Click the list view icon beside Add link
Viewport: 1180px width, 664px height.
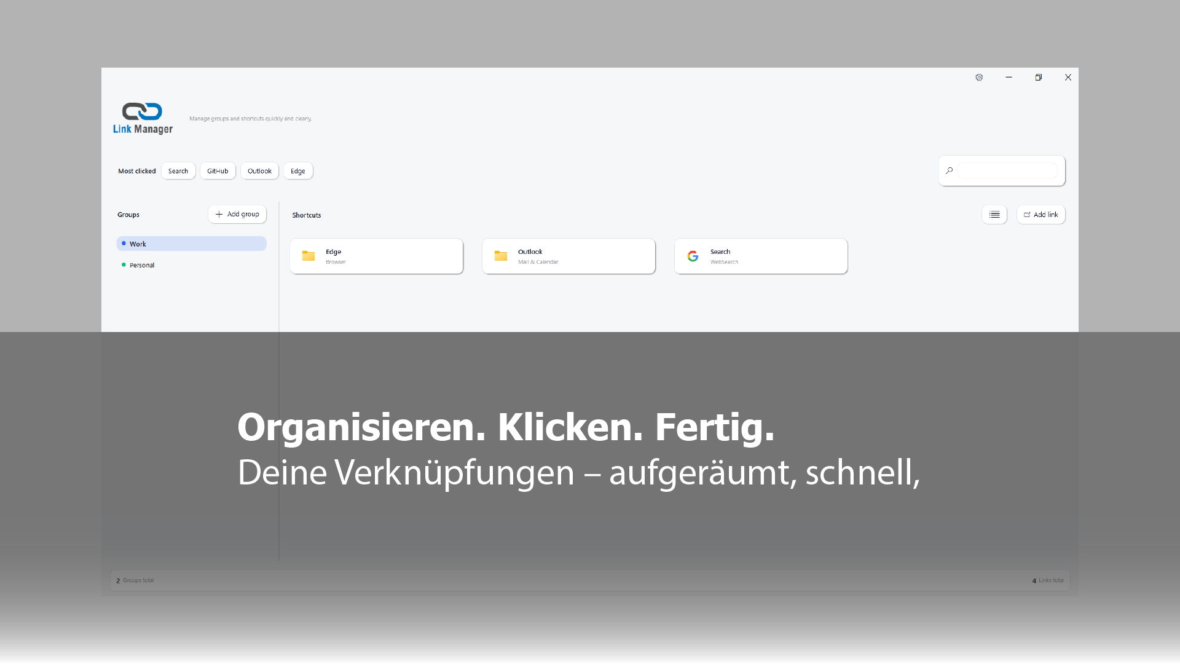pos(994,214)
